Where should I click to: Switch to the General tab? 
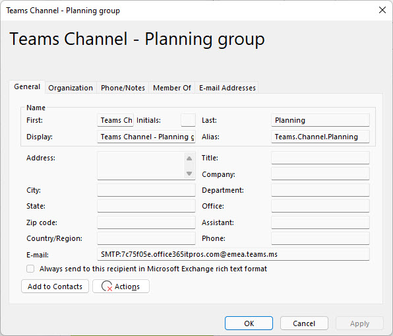27,87
